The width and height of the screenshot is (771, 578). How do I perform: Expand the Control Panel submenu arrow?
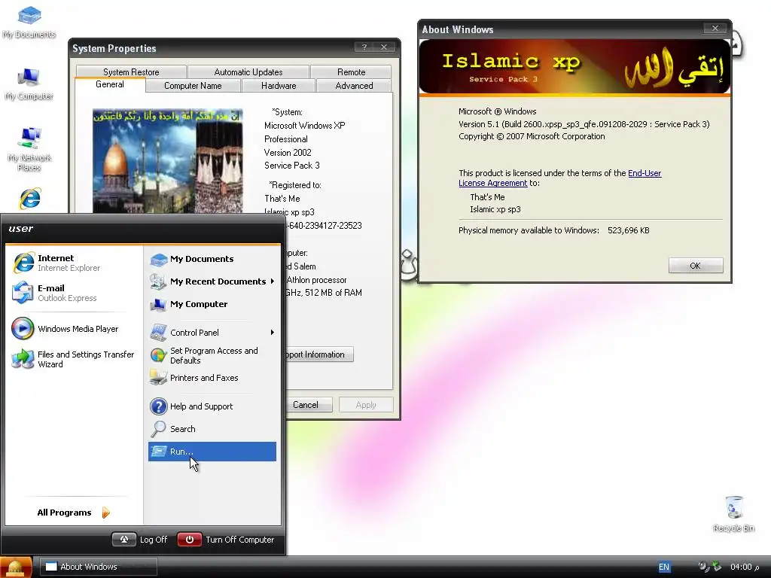(272, 332)
